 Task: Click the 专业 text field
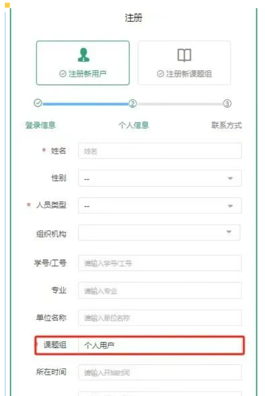(160, 290)
